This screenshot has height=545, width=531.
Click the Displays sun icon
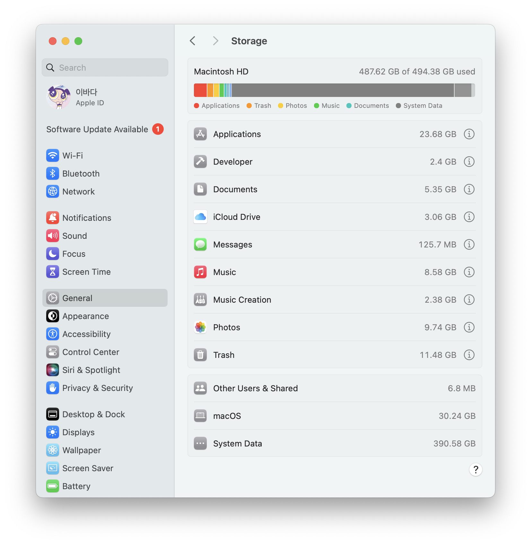pos(53,432)
